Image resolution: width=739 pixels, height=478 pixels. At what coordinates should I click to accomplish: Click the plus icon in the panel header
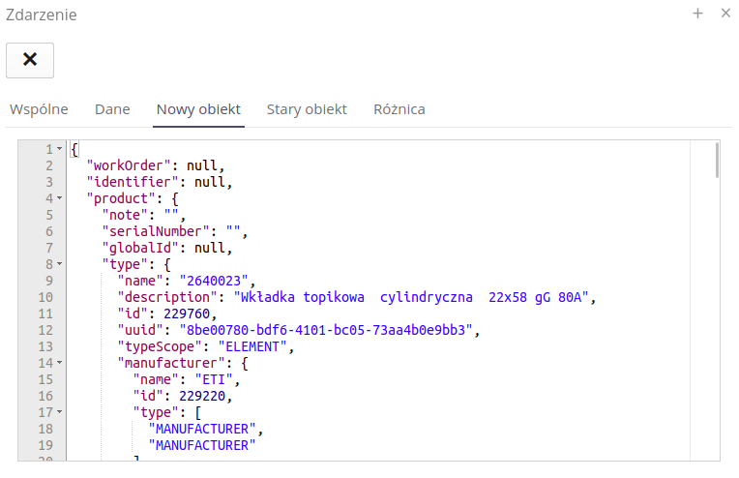(697, 14)
